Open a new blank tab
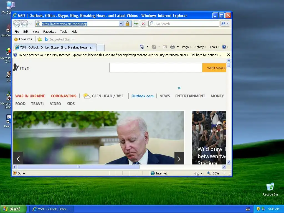 (100, 47)
